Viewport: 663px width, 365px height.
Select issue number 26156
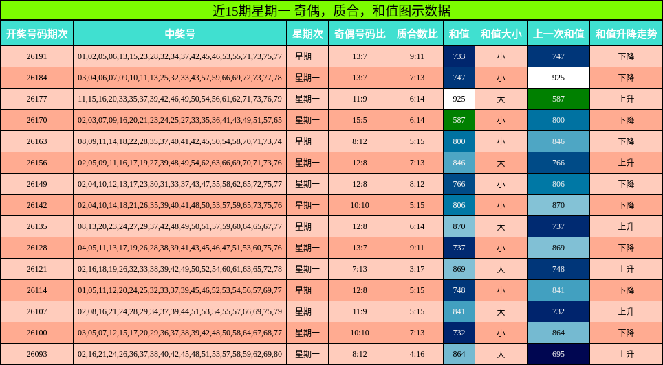click(36, 163)
